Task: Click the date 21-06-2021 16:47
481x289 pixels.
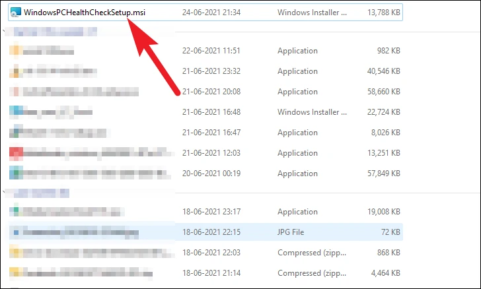Action: [211, 133]
